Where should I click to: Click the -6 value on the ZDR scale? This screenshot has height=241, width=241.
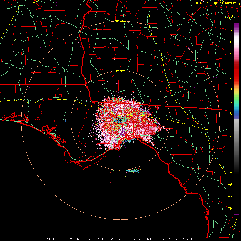pyautogui.click(x=230, y=185)
